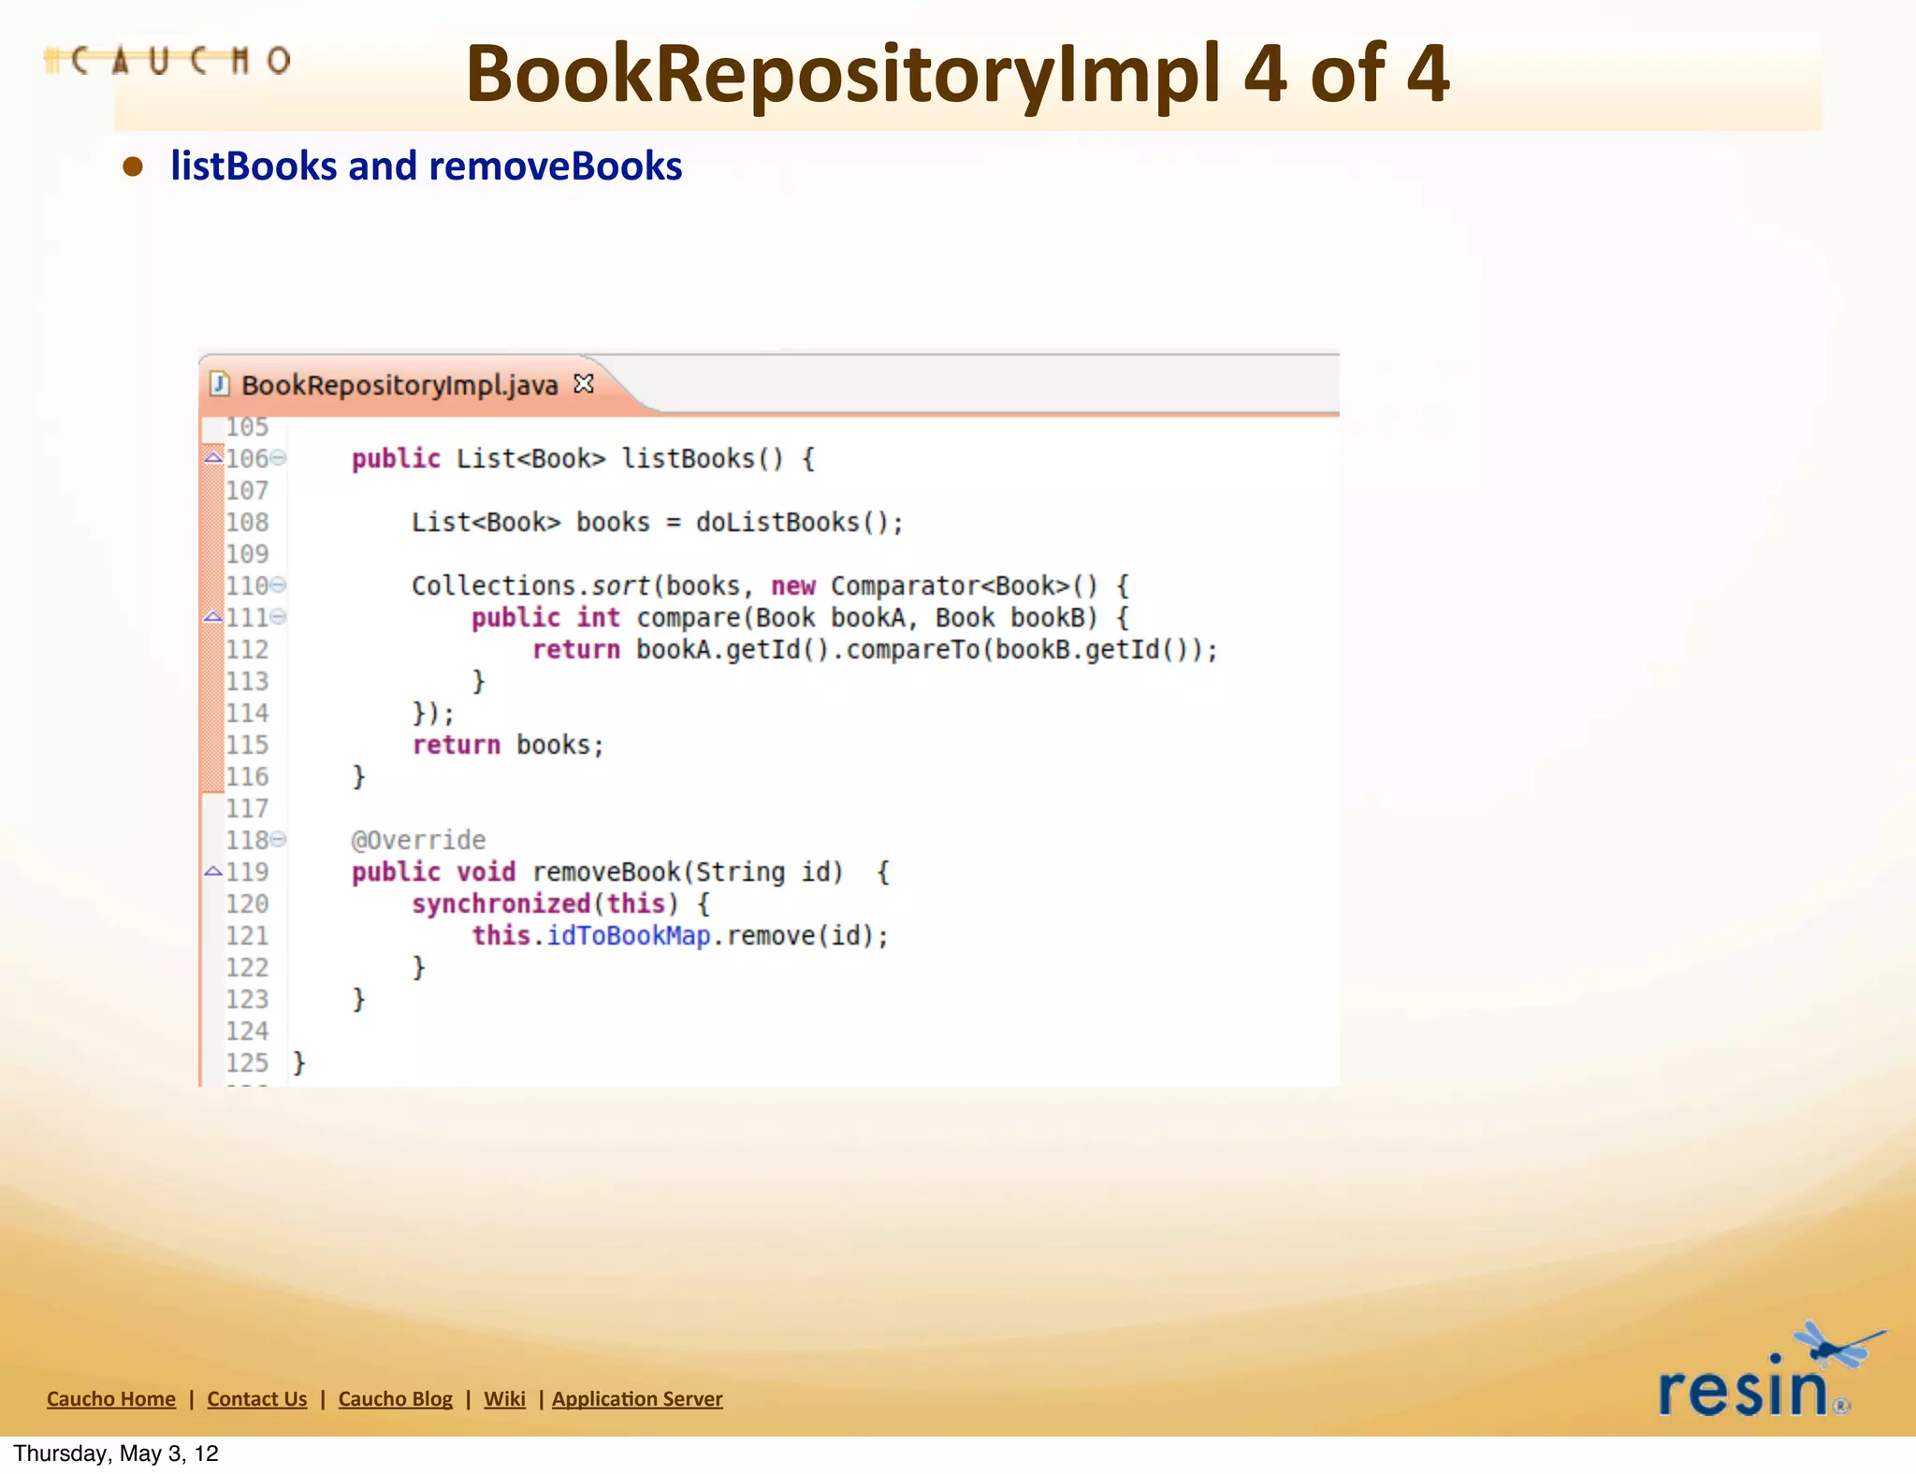Follow the Application Server link
Image resolution: width=1916 pixels, height=1474 pixels.
637,1399
